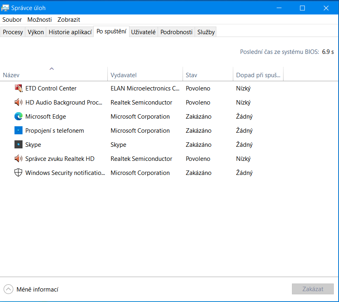Click the Správce úloh title bar icon
Image resolution: width=339 pixels, height=302 pixels.
point(5,8)
